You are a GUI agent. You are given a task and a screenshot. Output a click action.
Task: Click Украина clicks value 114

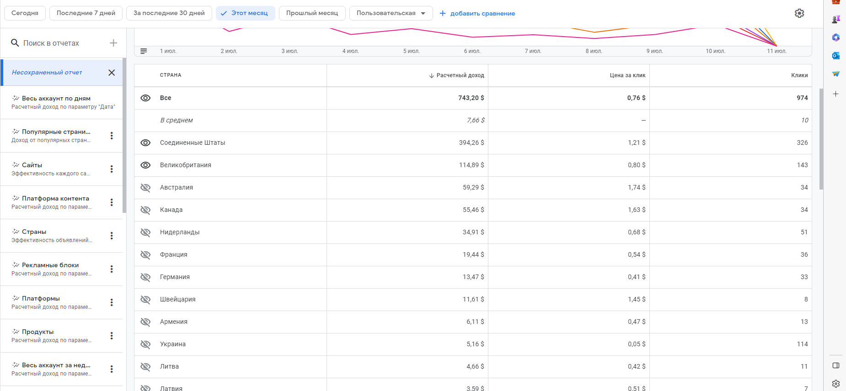802,344
